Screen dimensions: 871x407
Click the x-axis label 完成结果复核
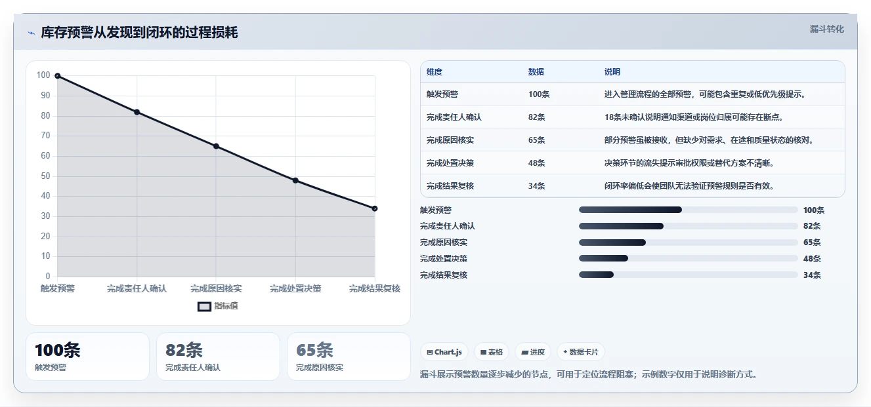(375, 289)
